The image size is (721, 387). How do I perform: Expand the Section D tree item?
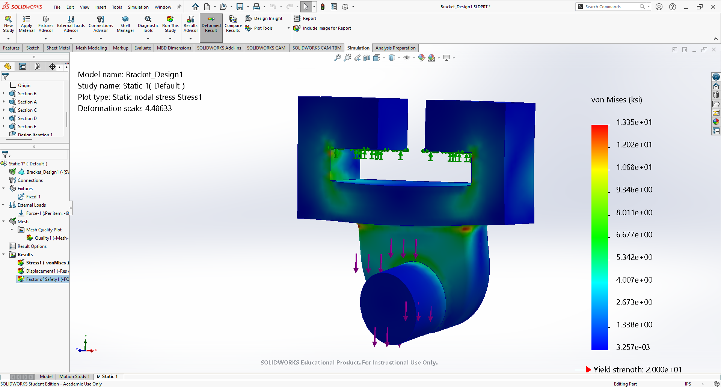4,118
